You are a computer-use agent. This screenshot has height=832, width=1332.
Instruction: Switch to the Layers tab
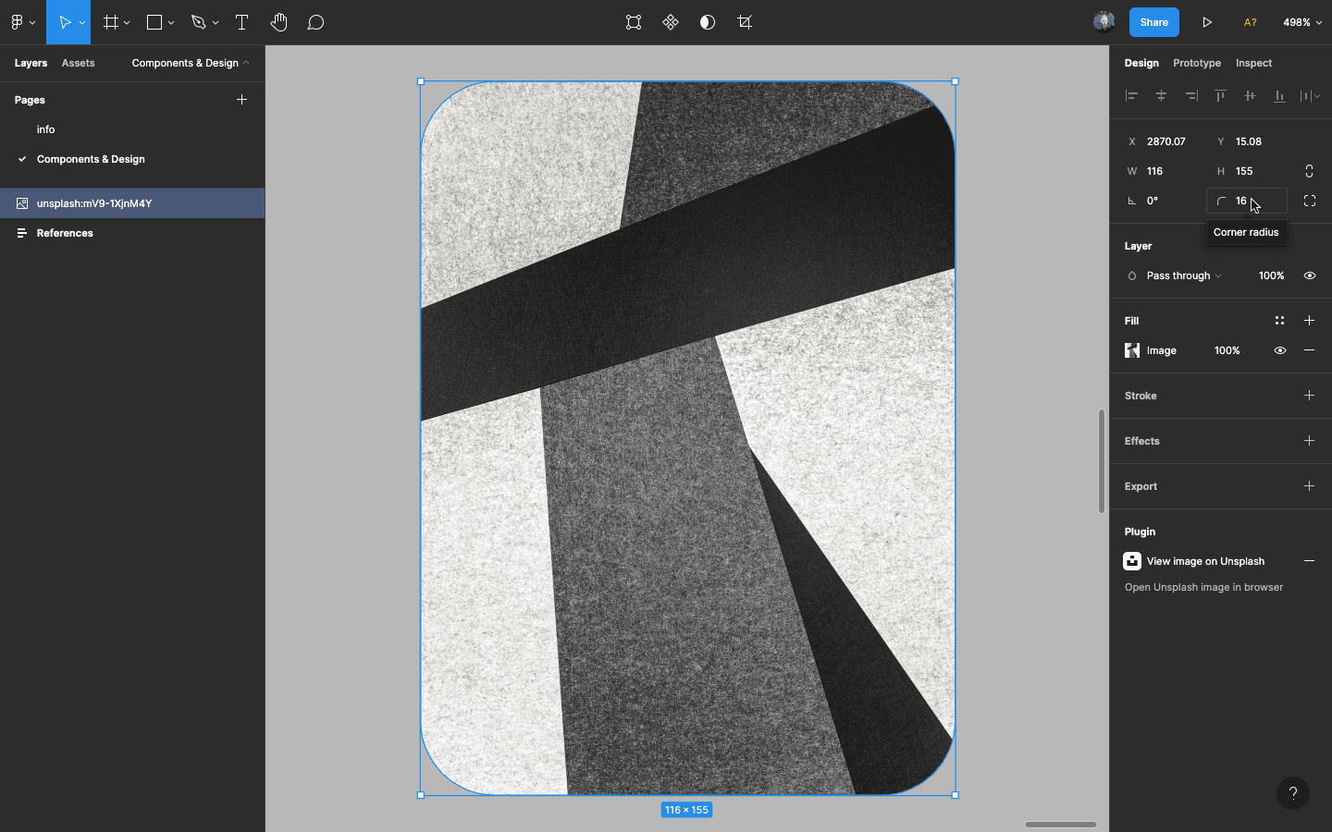(31, 63)
